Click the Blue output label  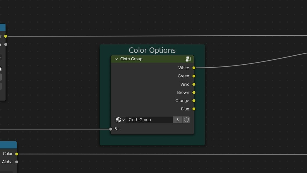(185, 109)
